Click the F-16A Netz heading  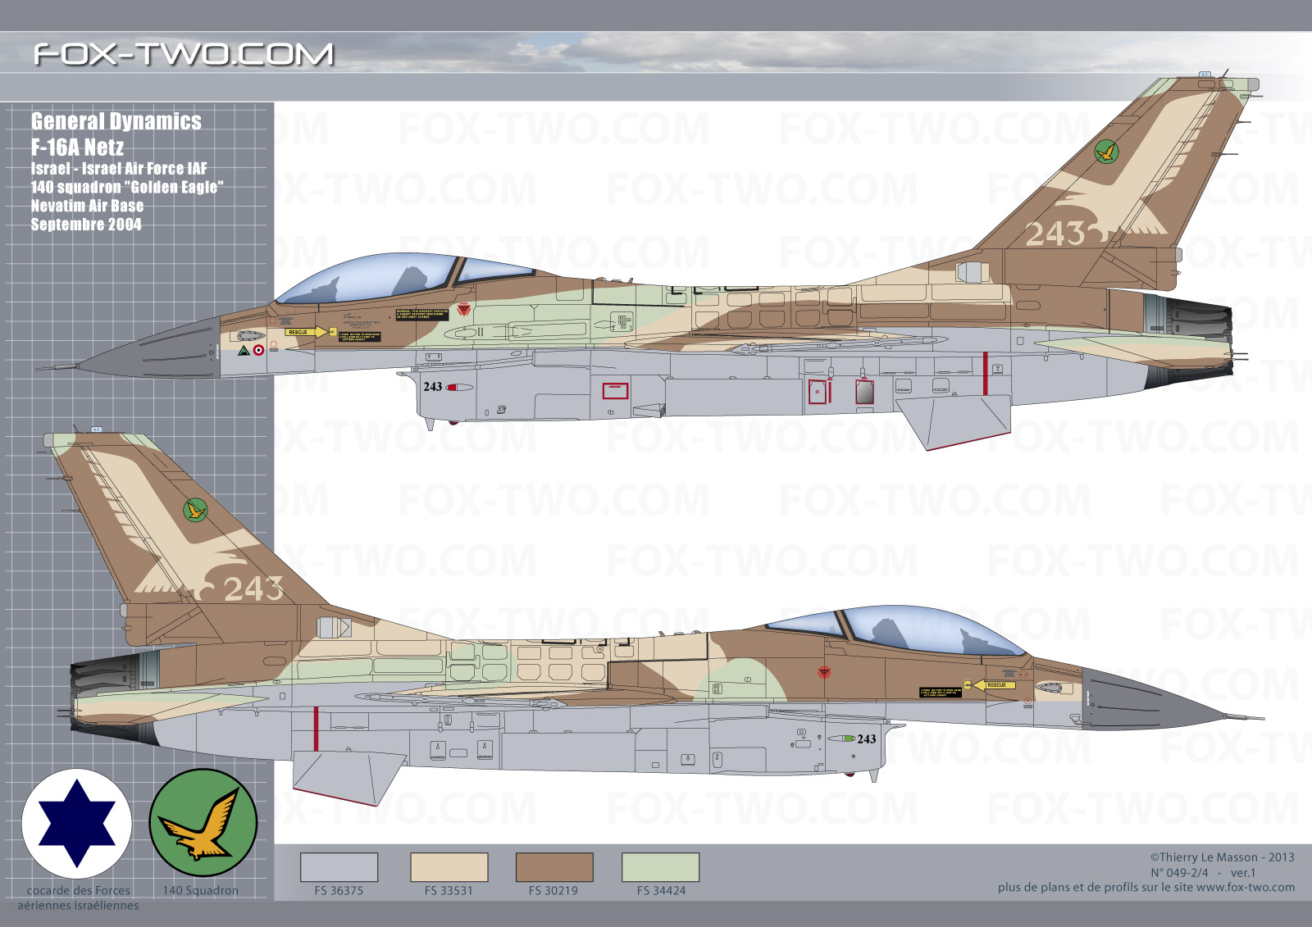click(78, 148)
